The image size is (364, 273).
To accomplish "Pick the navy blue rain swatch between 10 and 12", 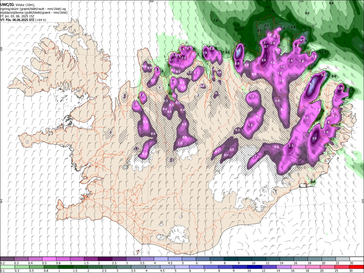I will [x=254, y=267].
